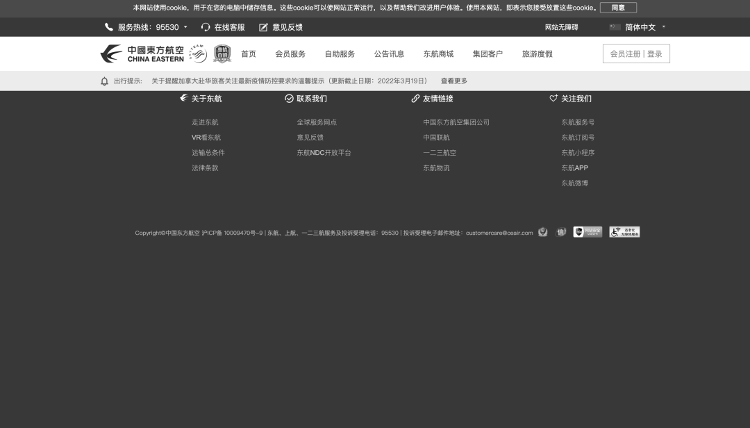The height and width of the screenshot is (428, 750).
Task: Open the 查看更多 travel notice link
Action: pyautogui.click(x=454, y=81)
